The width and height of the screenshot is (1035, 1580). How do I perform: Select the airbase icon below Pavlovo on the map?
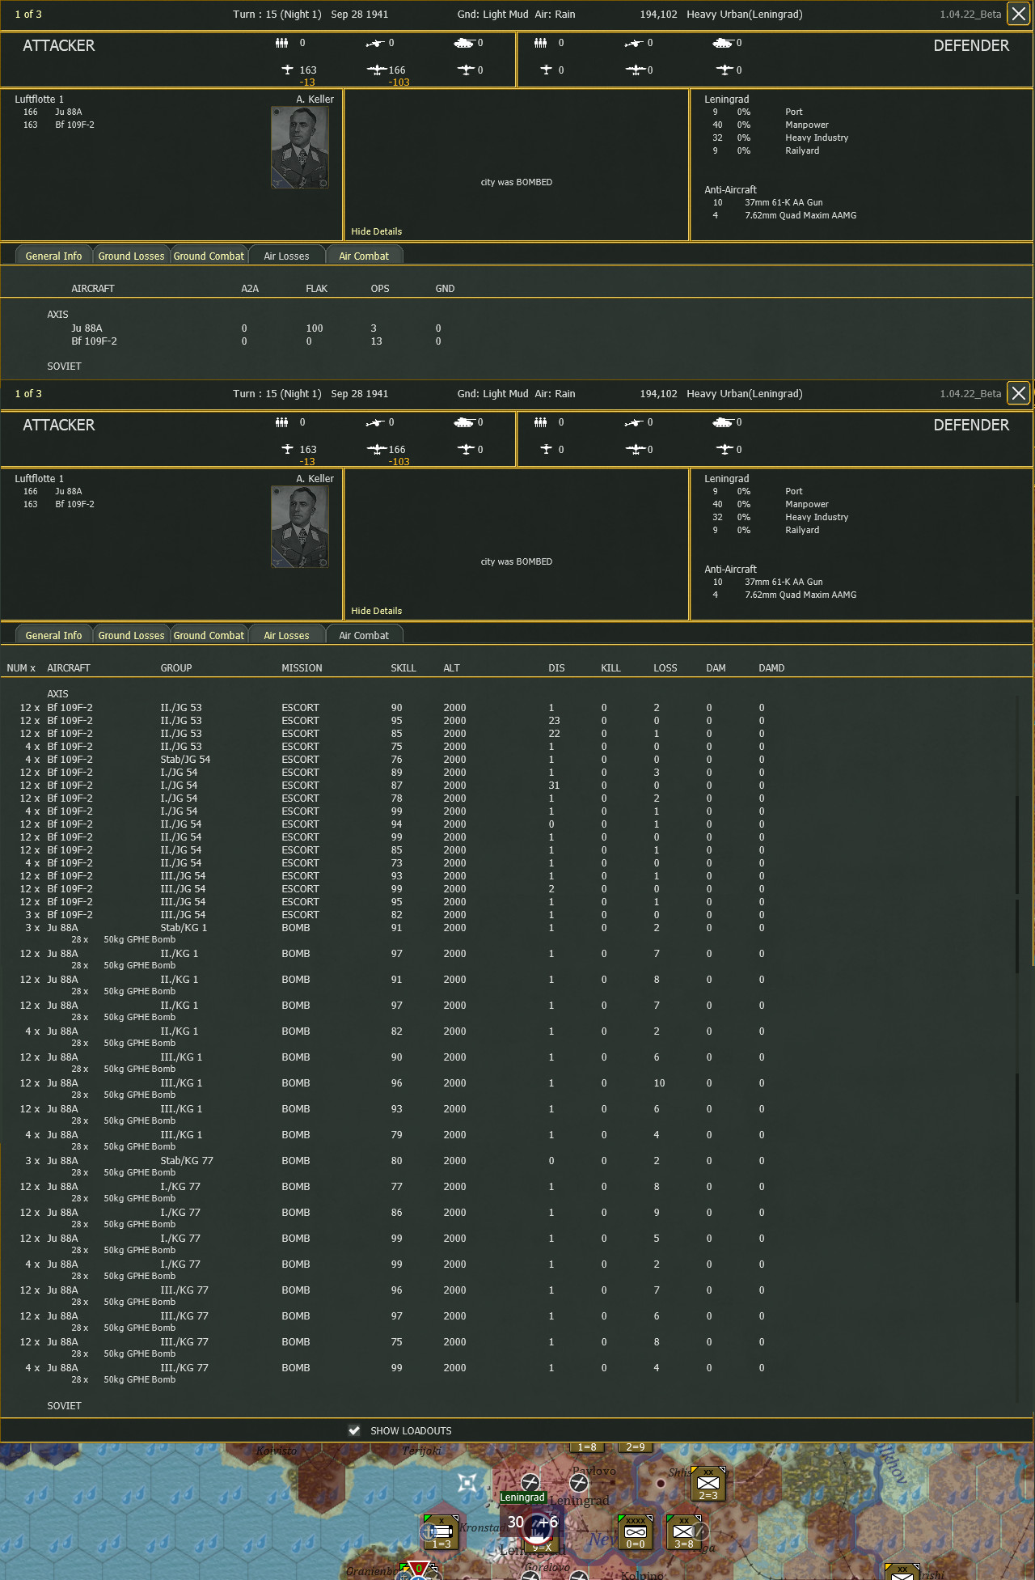(579, 1483)
